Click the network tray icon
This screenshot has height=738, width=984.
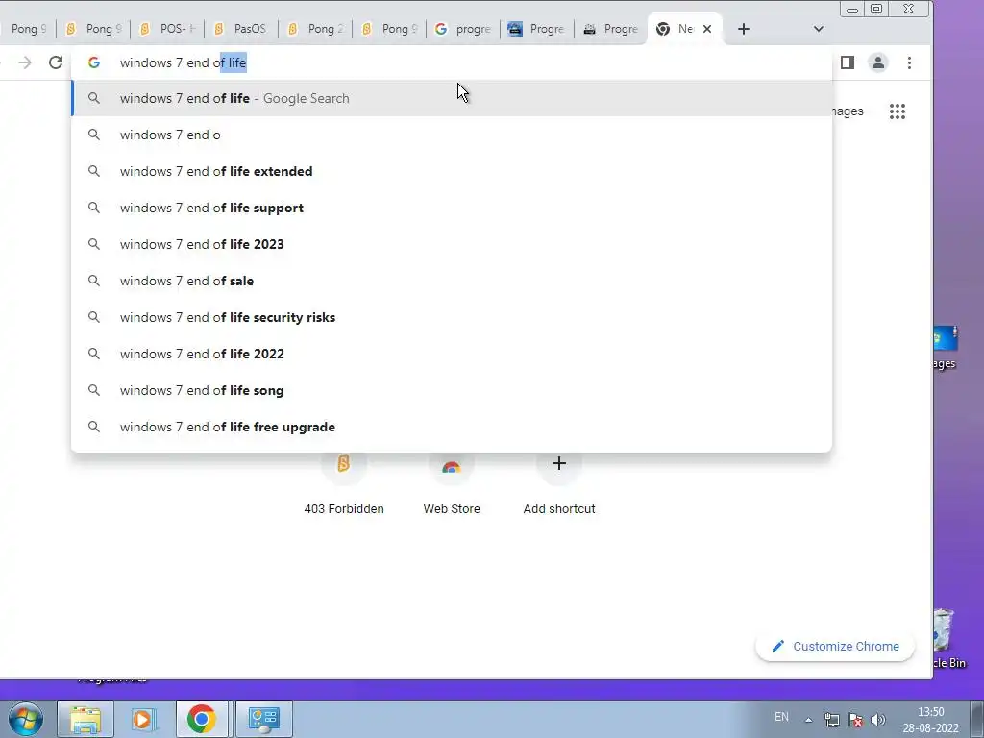pos(832,720)
